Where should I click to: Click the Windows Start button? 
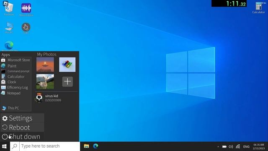[x=4, y=146]
